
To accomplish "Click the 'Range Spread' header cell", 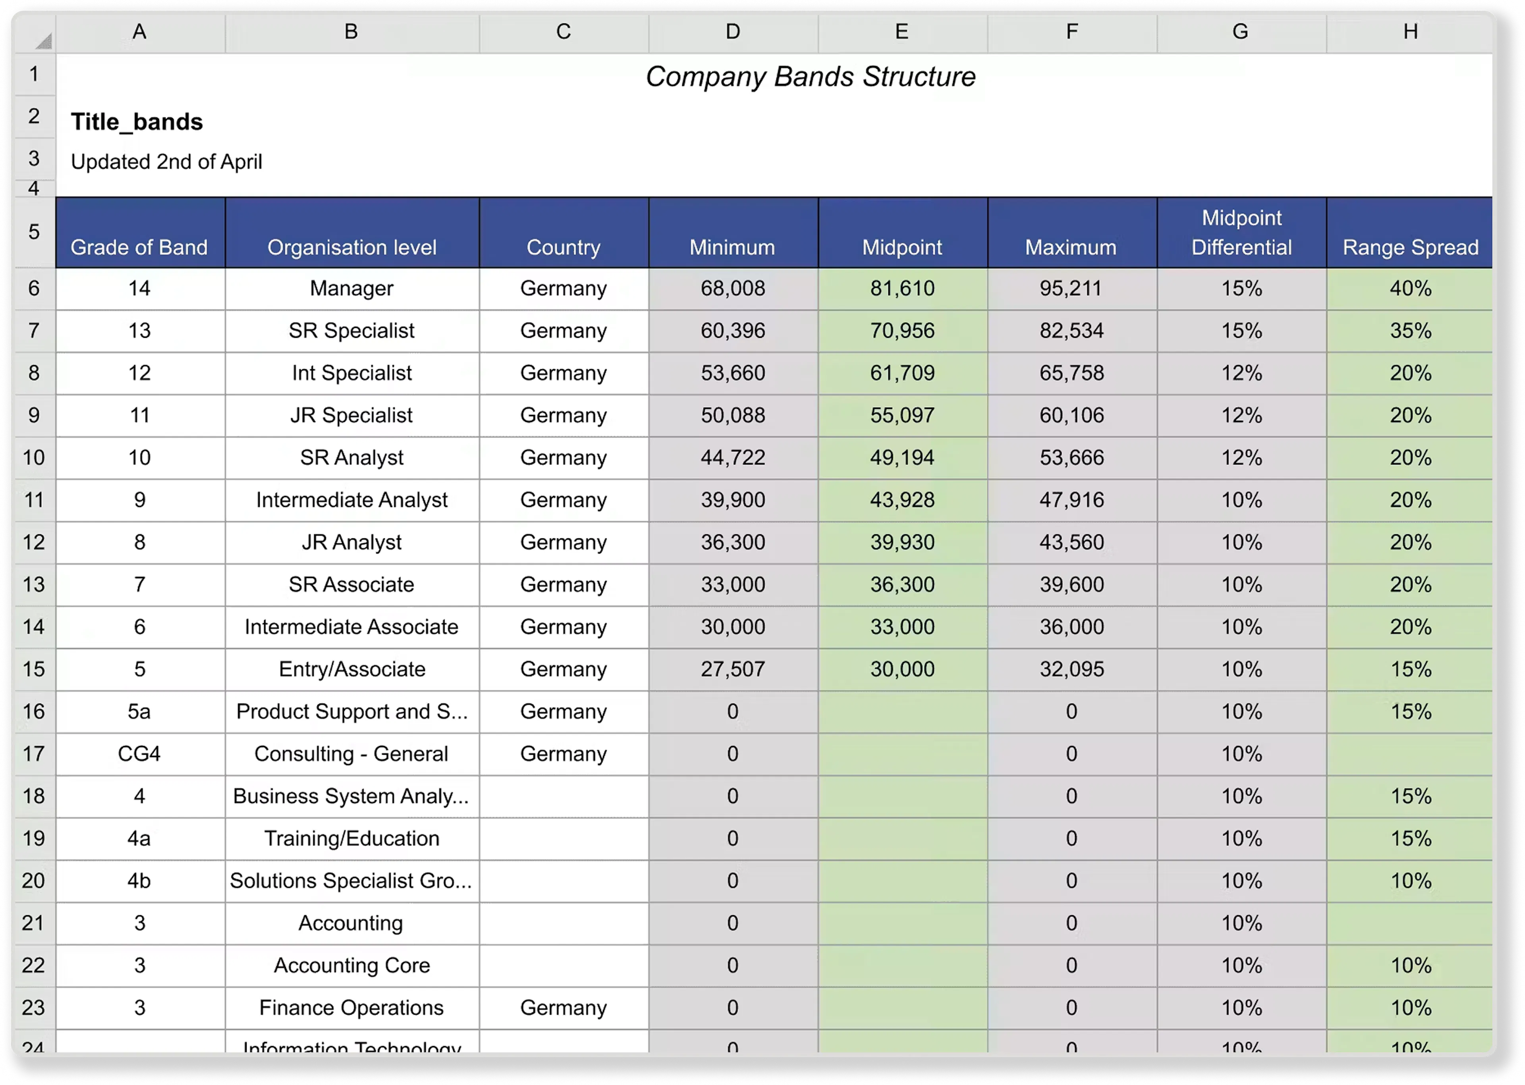I will pyautogui.click(x=1410, y=233).
